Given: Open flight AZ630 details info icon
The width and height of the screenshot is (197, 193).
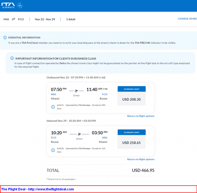Looking at the screenshot, I should tap(53, 150).
